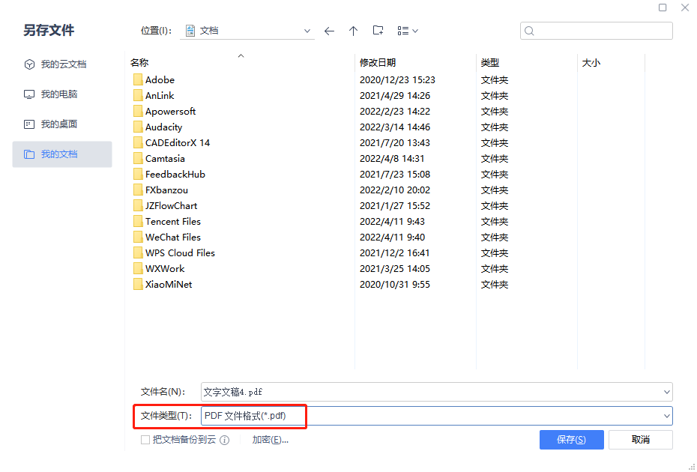Screen dimensions: 697x472
Task: Select the Audacity folder name
Action: coord(163,127)
